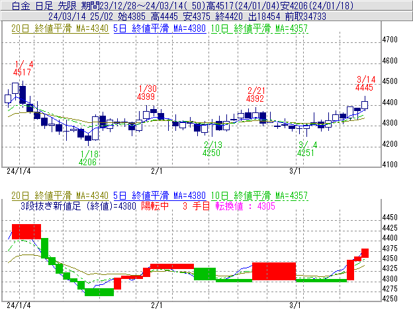Click the 4375 label on lower chart axis
The height and width of the screenshot is (314, 413).
[x=390, y=249]
